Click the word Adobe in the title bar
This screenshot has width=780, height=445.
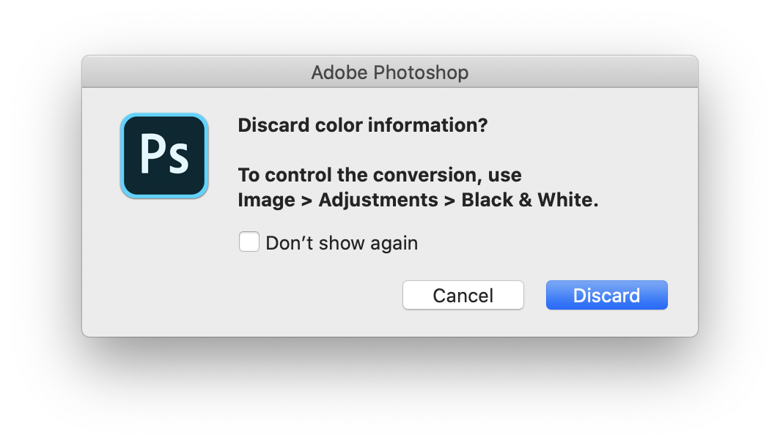339,72
